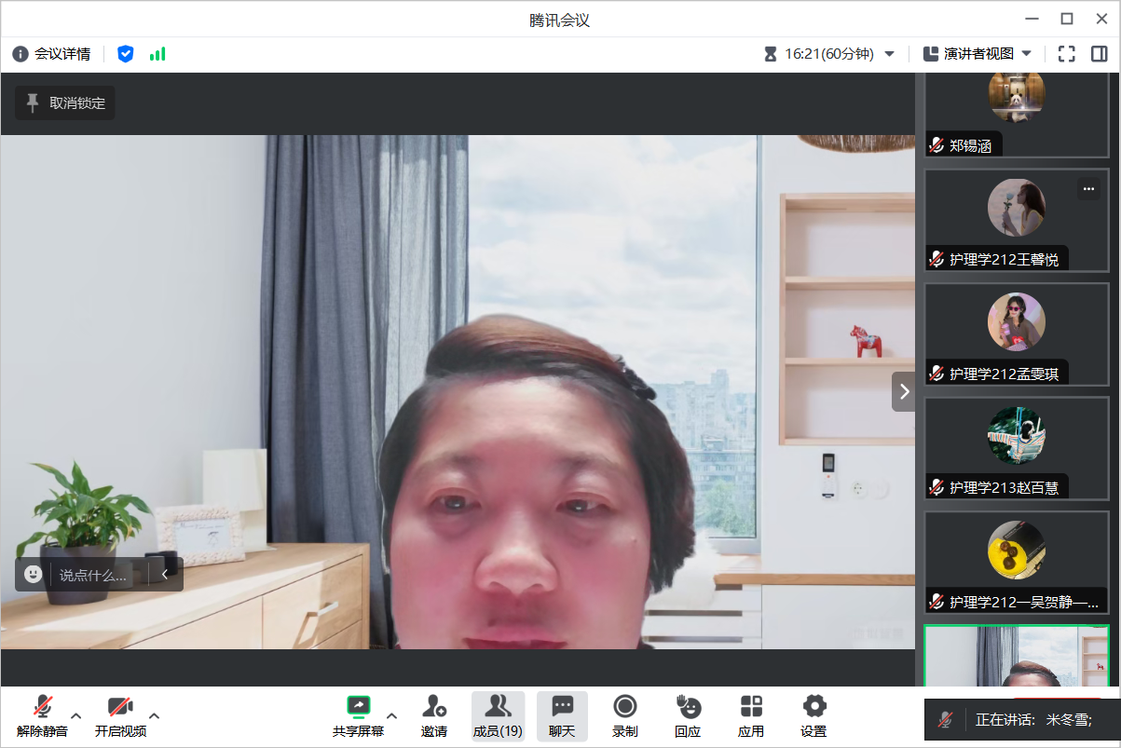Screen dimensions: 1121x748
Task: Click the blue security shield icon
Action: tap(126, 54)
